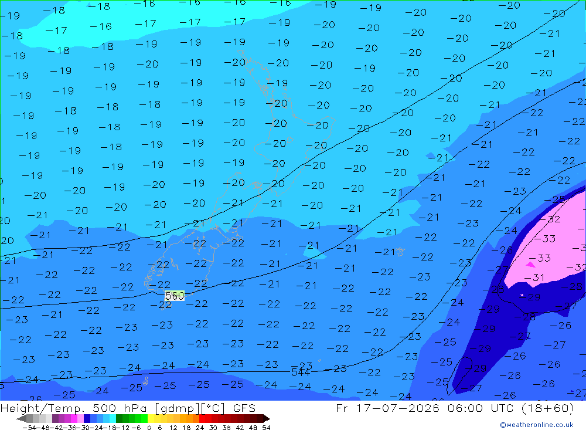The image size is (586, 430).
Task: Select the light pink legend swatch
Action: (x=80, y=419)
